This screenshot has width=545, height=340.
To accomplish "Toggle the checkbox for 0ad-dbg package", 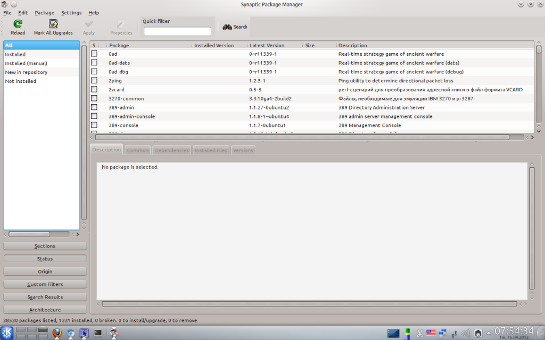I will pos(94,72).
